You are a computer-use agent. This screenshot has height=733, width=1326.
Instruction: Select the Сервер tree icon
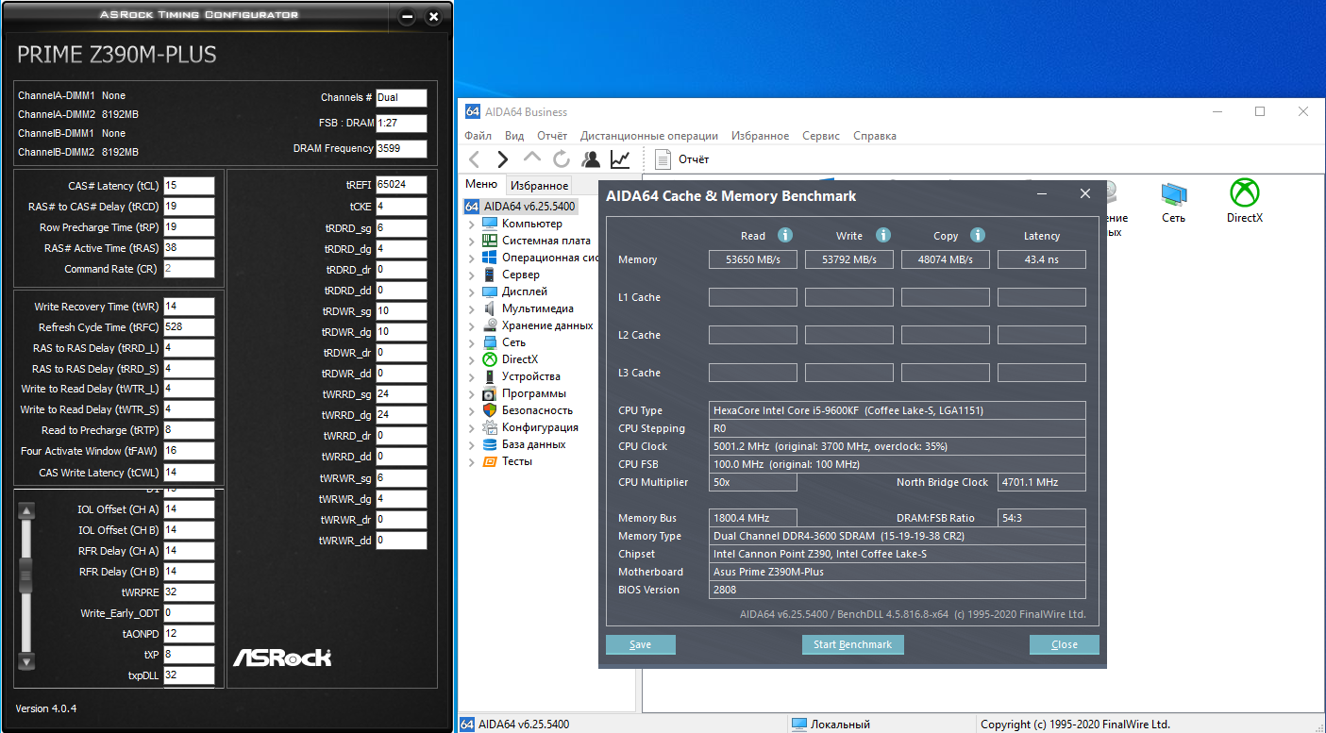tap(489, 275)
